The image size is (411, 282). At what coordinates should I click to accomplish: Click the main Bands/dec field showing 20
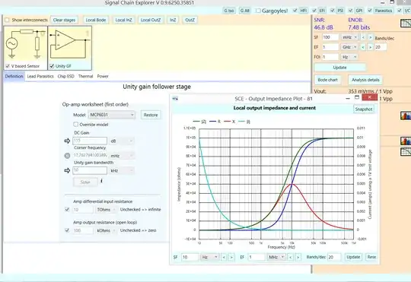pyautogui.click(x=381, y=47)
